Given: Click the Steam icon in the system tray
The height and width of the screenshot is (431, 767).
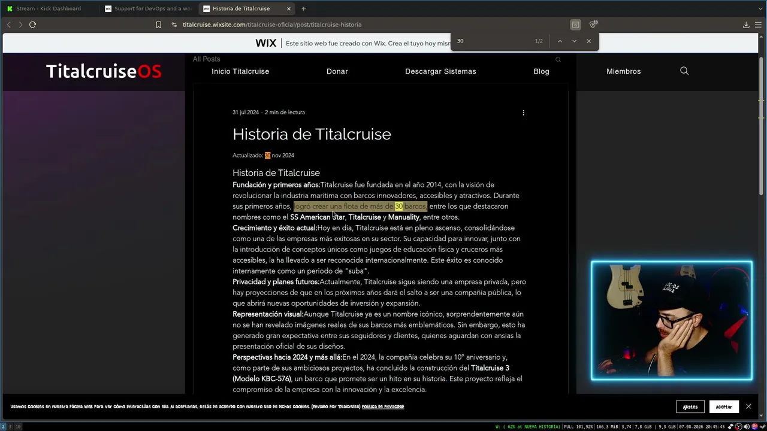Looking at the screenshot, I should [x=762, y=427].
